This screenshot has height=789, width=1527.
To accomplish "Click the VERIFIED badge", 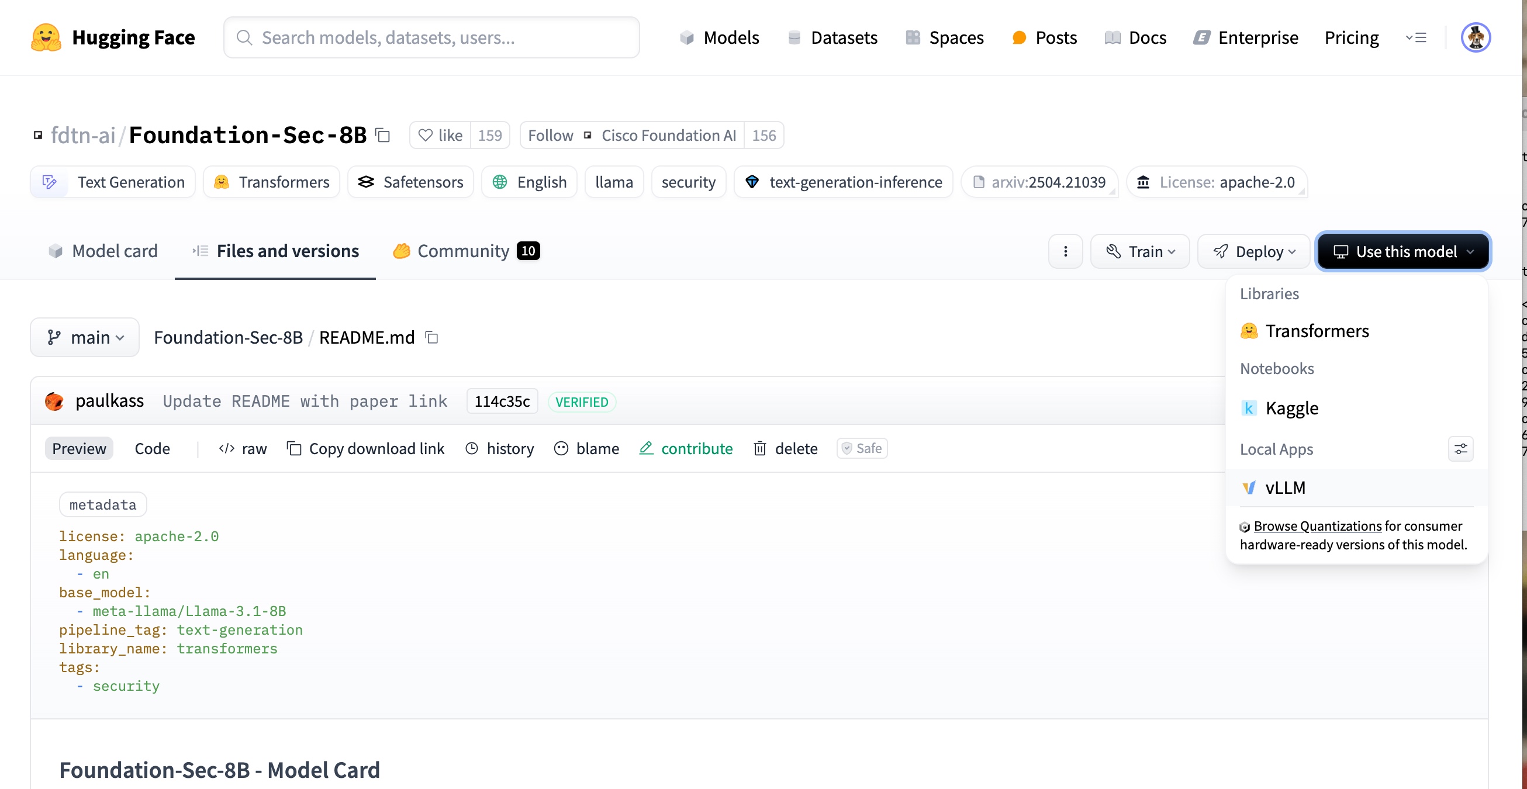I will click(x=582, y=402).
